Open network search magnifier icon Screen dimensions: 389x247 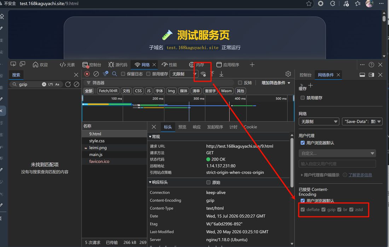point(114,73)
